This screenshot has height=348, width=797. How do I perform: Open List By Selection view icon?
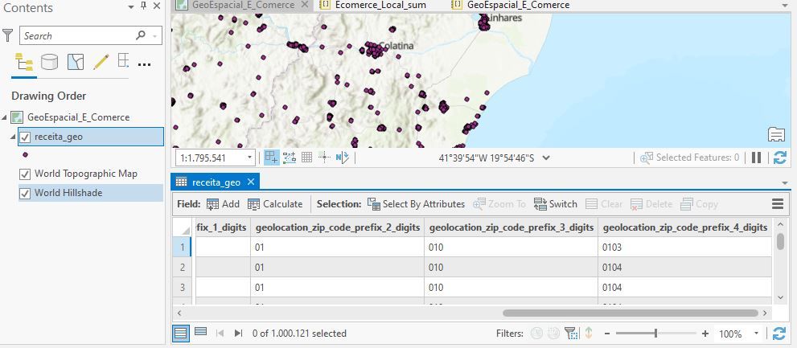click(76, 62)
